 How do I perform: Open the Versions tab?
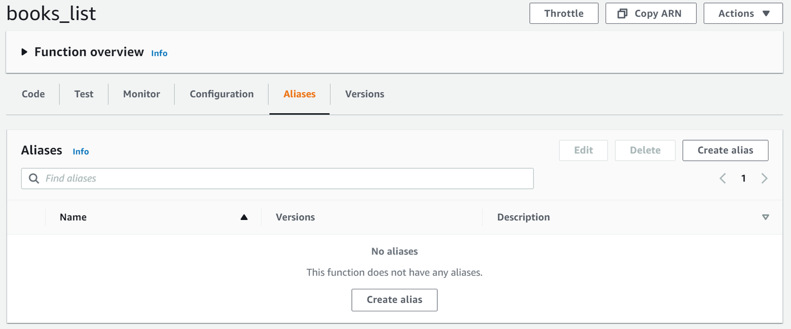coord(364,94)
